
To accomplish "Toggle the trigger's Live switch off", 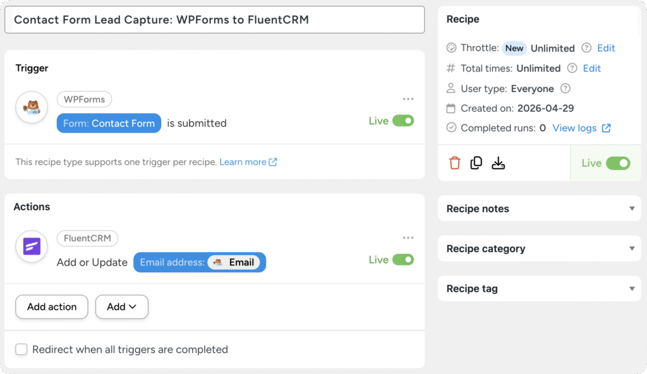I will click(x=404, y=119).
